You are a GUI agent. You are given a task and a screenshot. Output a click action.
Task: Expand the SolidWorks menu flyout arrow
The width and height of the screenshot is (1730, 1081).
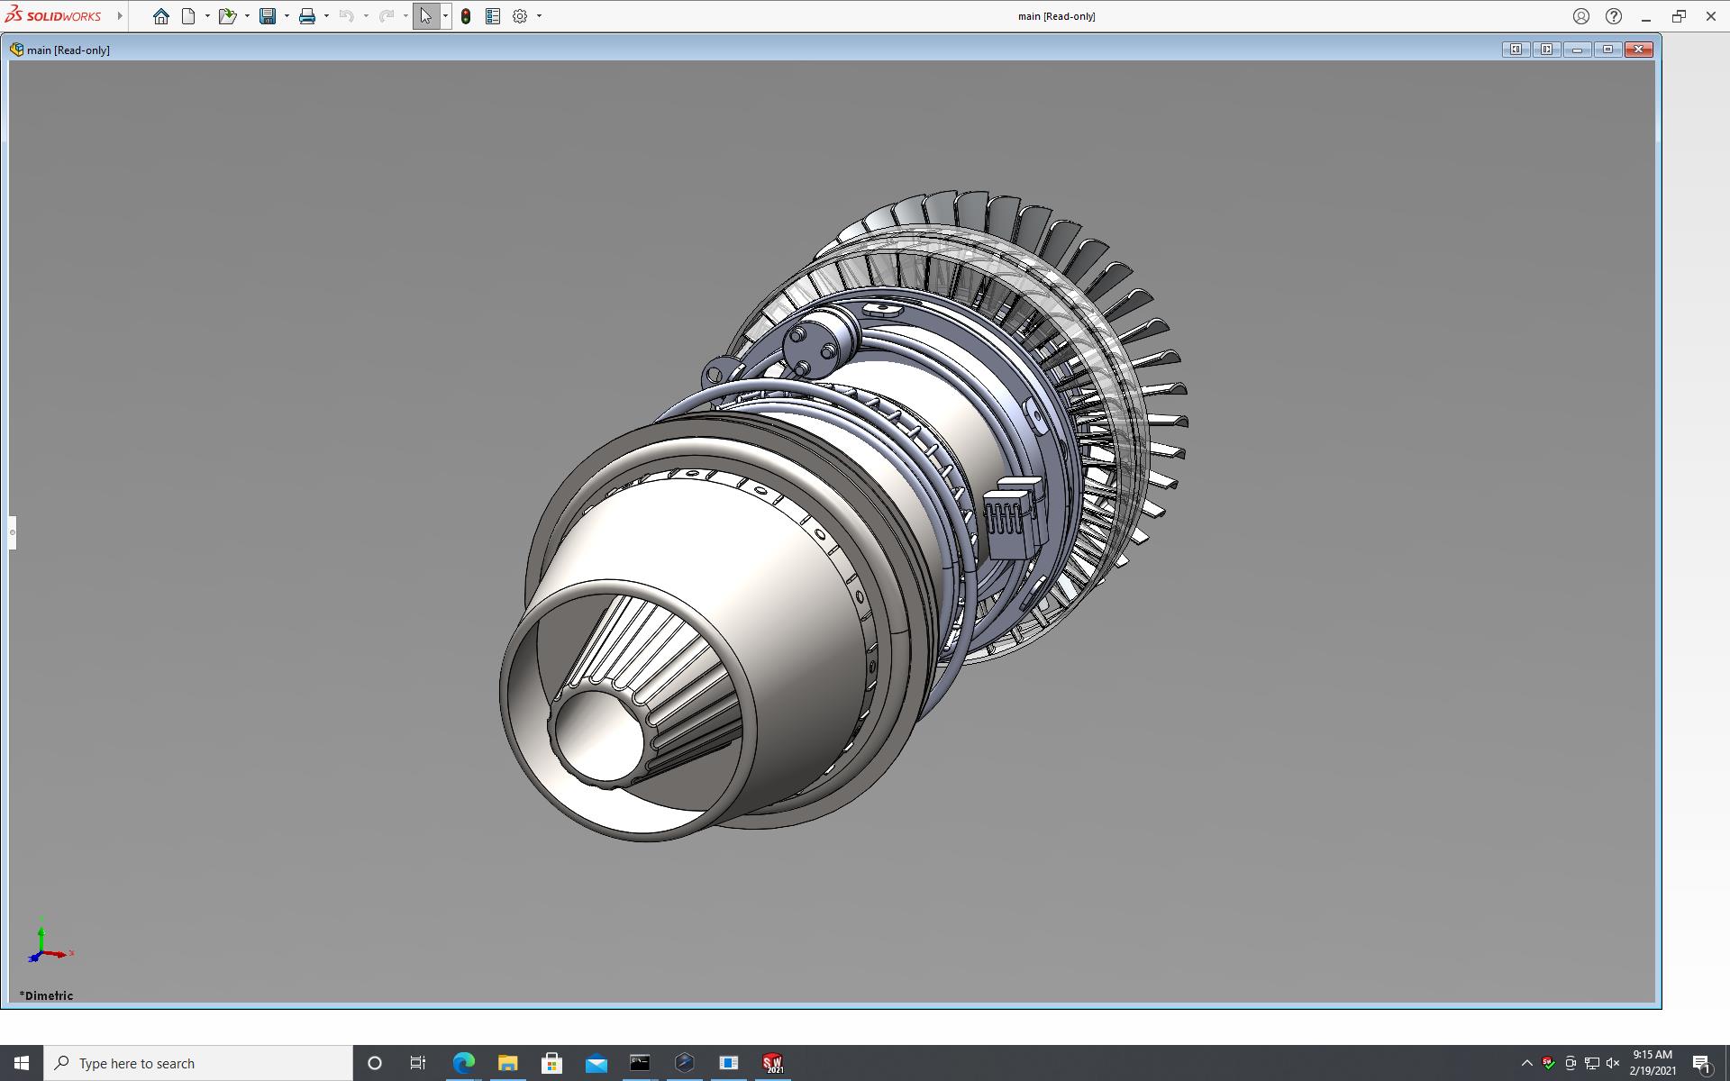click(119, 16)
